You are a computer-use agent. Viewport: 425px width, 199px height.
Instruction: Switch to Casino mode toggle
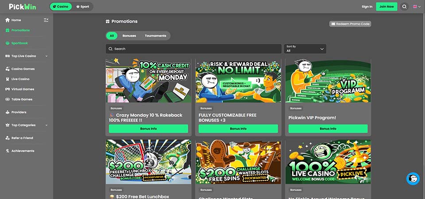[61, 7]
